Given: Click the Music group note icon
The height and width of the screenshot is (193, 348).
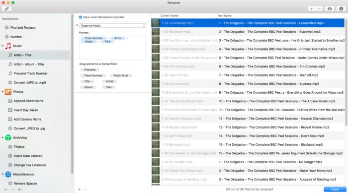Looking at the screenshot, I should [x=8, y=46].
